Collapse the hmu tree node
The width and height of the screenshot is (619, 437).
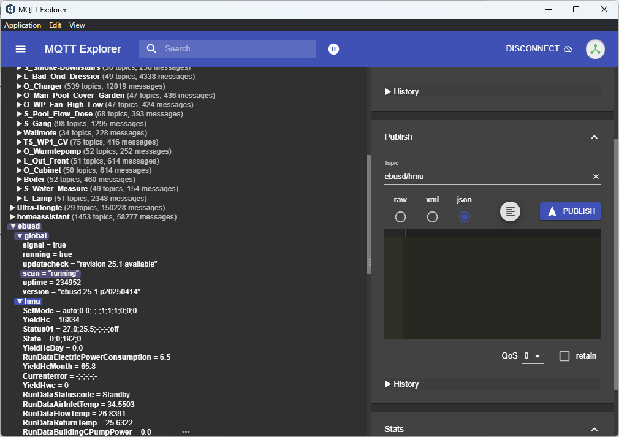20,302
